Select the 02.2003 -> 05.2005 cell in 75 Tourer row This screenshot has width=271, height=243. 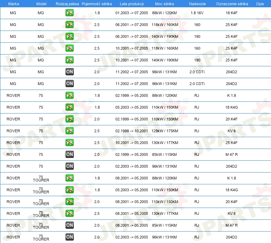pyautogui.click(x=132, y=237)
